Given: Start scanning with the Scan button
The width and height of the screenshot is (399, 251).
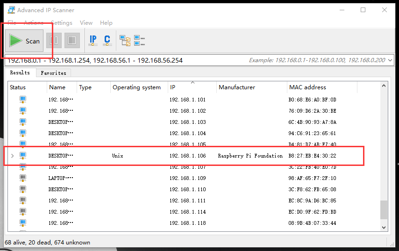Looking at the screenshot, I should pos(24,41).
